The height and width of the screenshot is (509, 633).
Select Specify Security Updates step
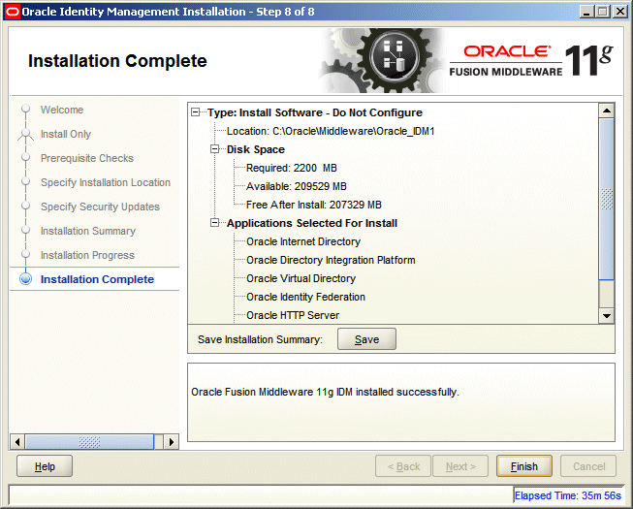pos(100,207)
